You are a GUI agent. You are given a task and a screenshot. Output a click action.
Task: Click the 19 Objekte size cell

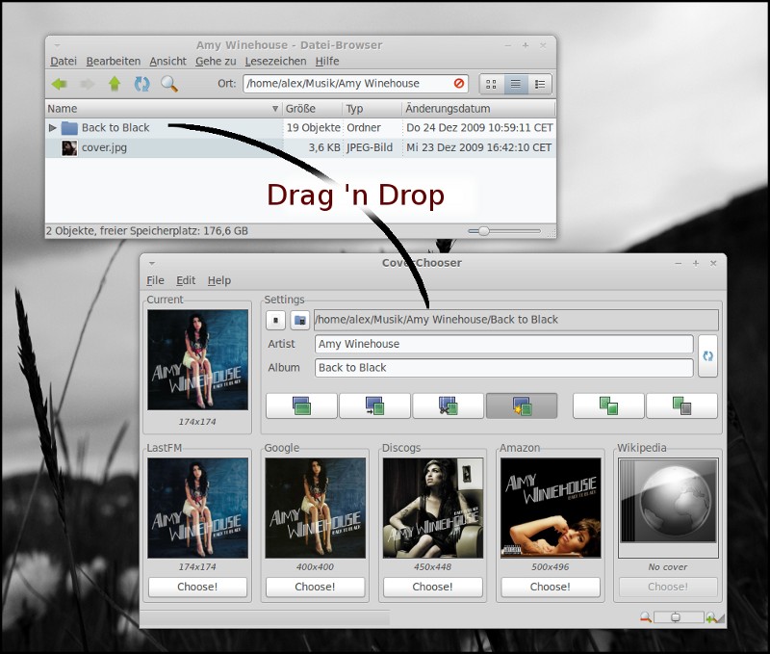coord(312,128)
